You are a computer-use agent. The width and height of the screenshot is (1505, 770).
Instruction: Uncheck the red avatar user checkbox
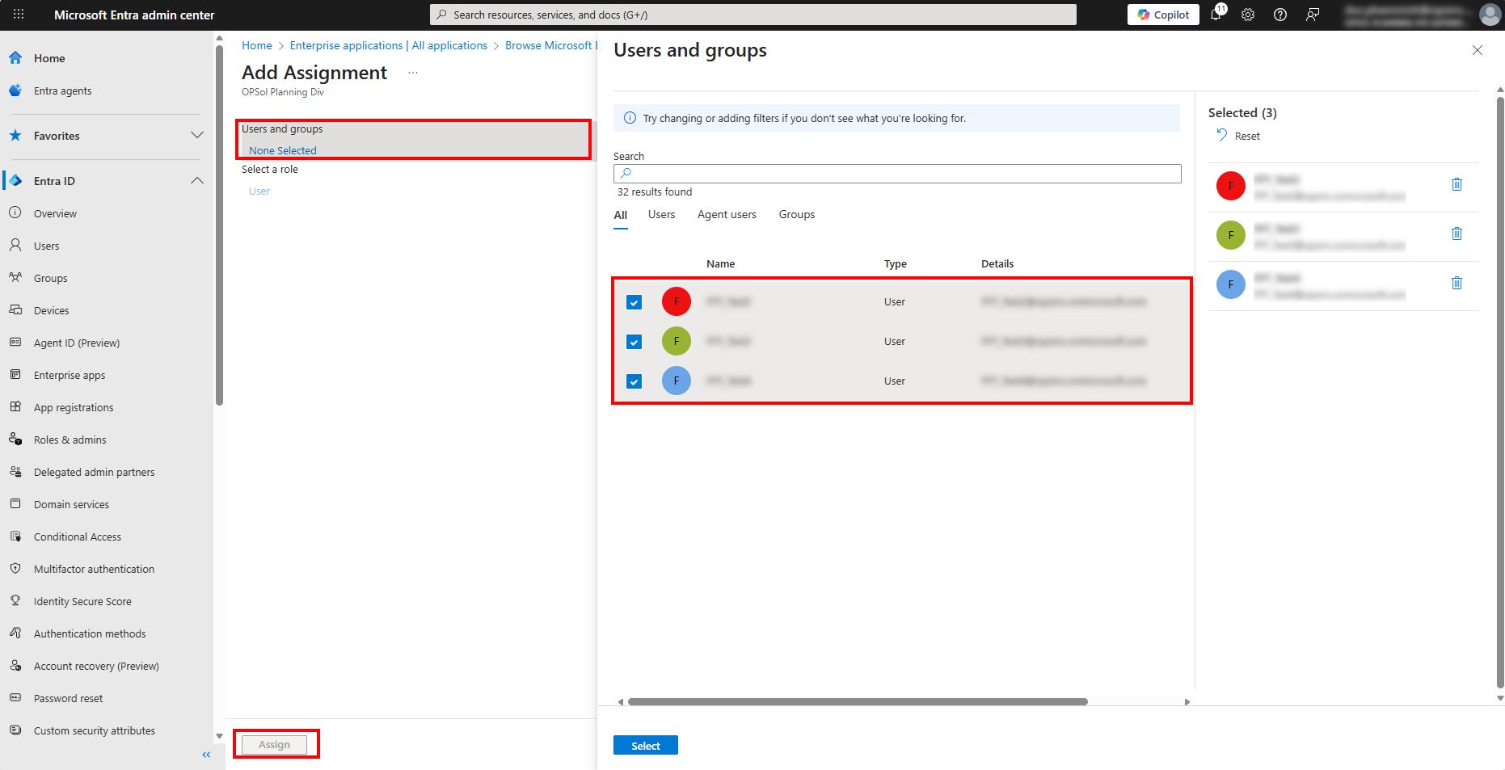point(634,302)
